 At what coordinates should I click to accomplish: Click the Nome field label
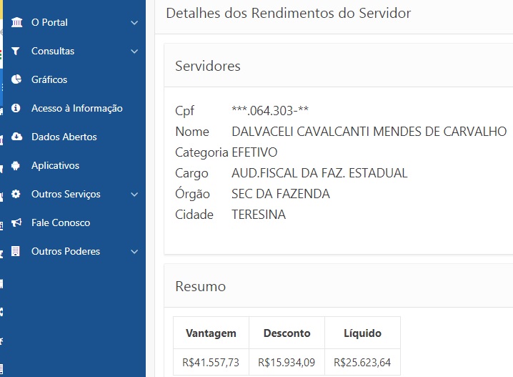(x=192, y=132)
